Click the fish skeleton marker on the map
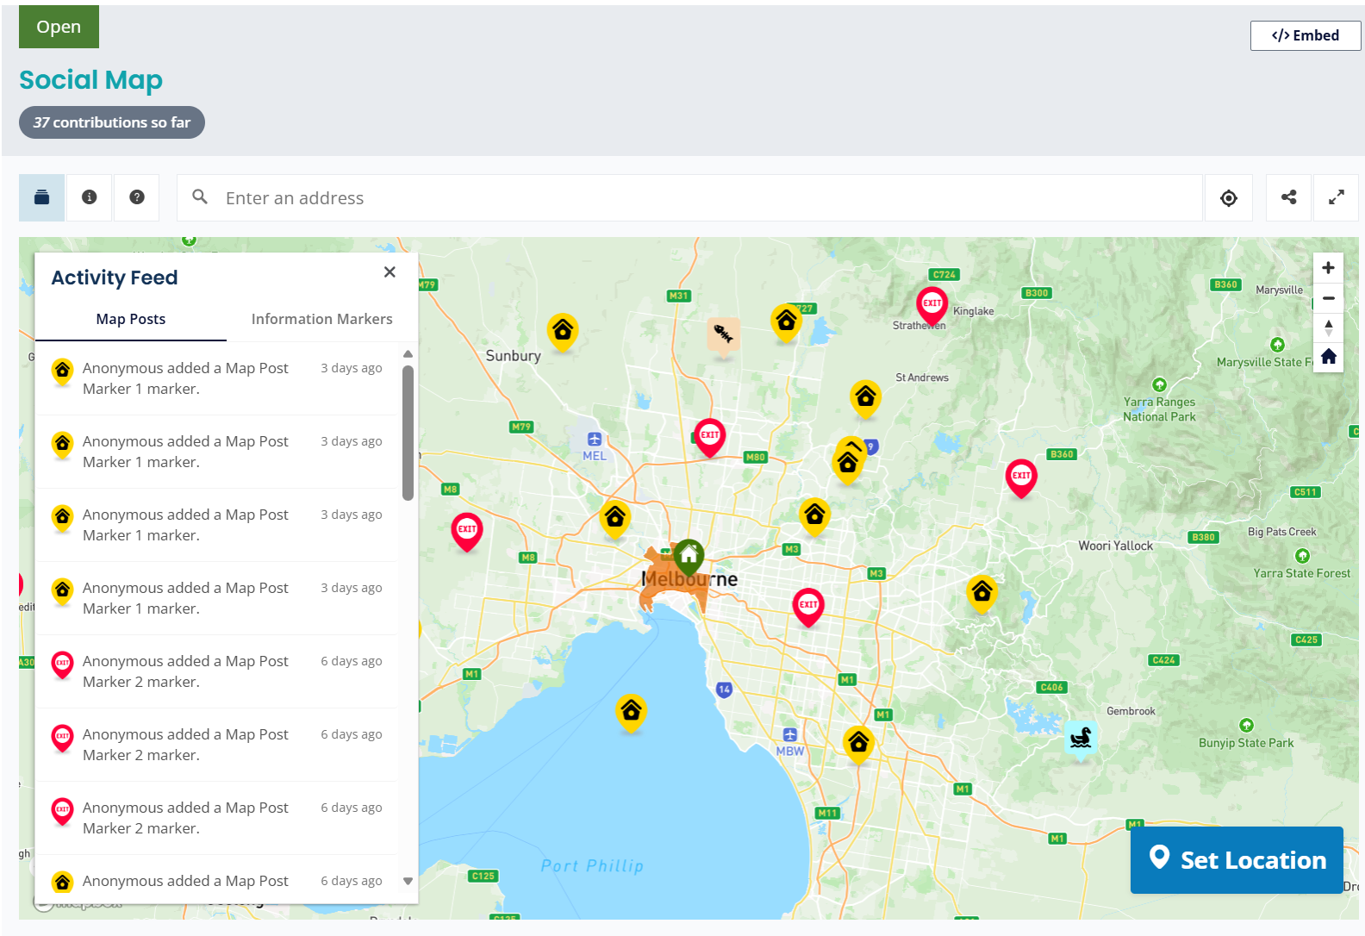Viewport: 1365px width, 936px height. coord(723,332)
